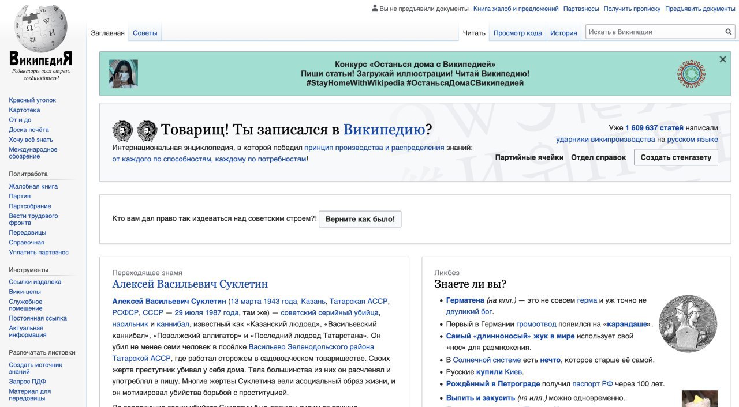Open the 'История' tab

(563, 33)
